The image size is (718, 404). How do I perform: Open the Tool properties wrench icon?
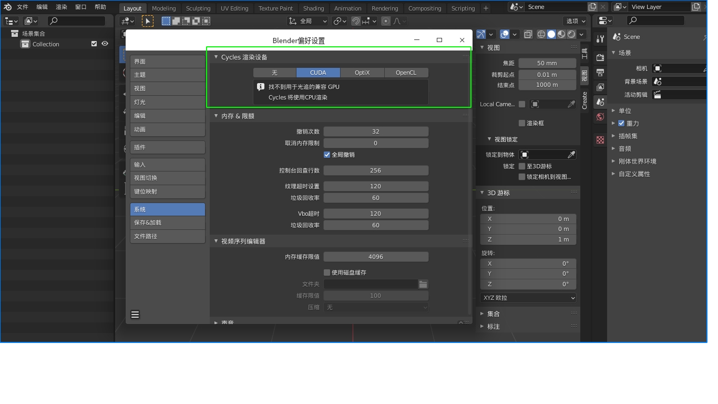pos(600,39)
